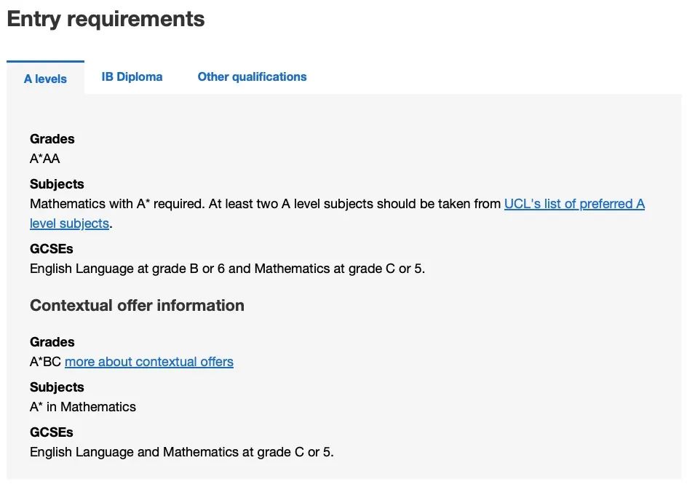The width and height of the screenshot is (695, 495).
Task: Click the GCSEs label under Contextual offer
Action: pos(52,432)
